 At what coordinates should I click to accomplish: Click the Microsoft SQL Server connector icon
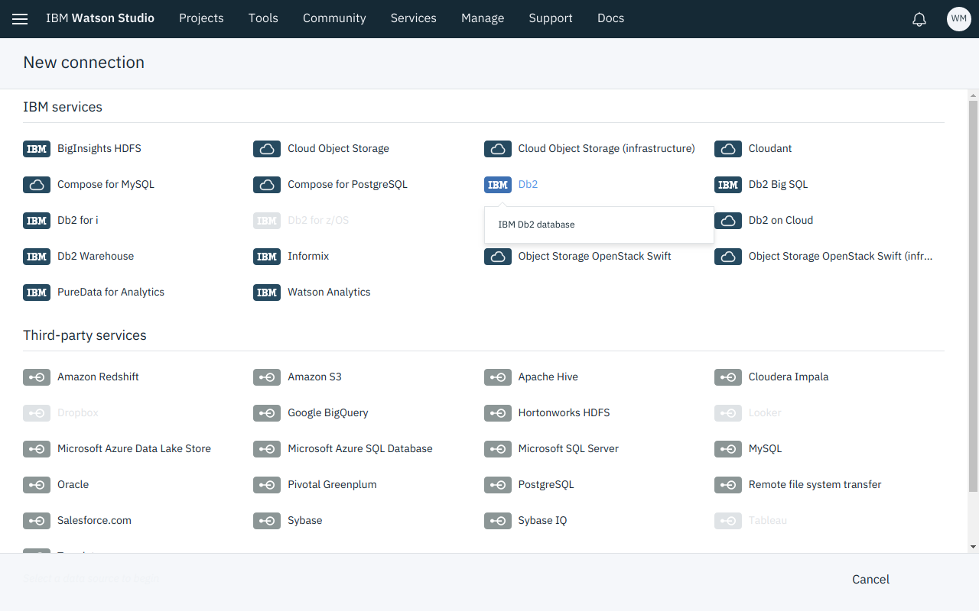tap(498, 449)
